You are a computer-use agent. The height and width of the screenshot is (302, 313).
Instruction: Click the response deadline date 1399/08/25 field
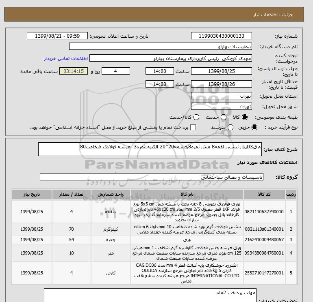(222, 71)
